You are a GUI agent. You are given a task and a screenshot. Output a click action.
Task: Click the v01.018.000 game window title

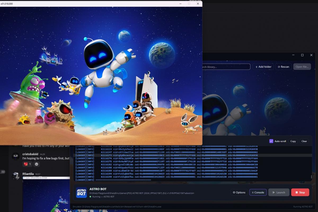[x=7, y=4]
